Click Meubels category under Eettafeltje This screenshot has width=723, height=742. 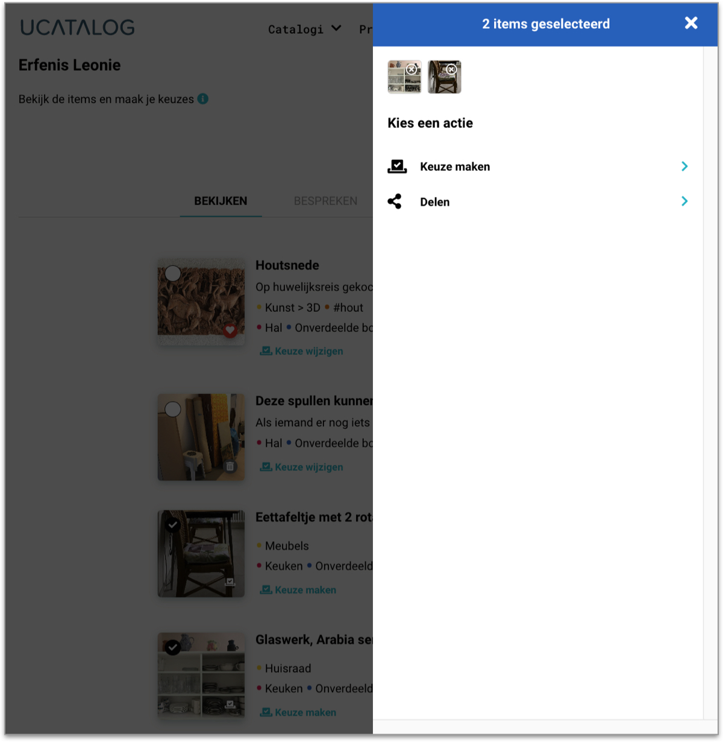tap(287, 546)
